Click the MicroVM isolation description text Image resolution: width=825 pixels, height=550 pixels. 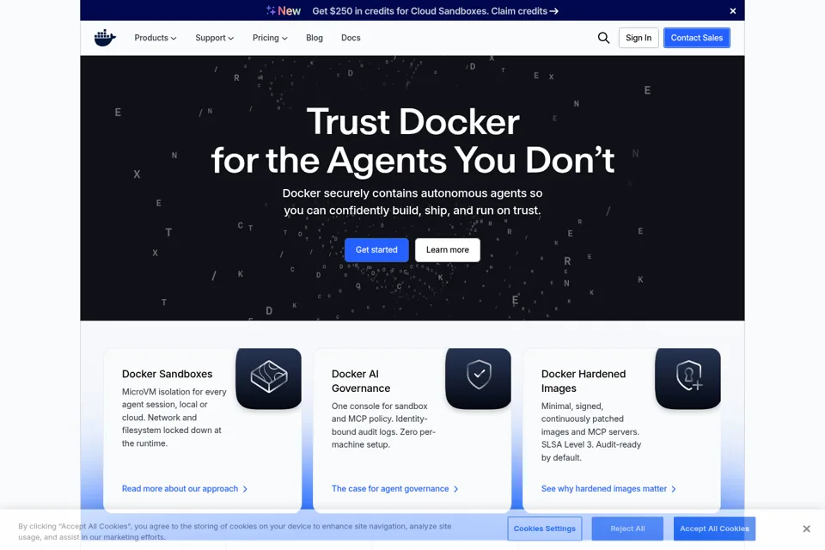point(174,418)
